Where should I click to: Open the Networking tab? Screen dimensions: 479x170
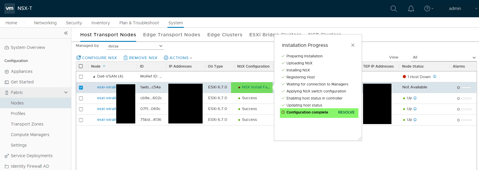tap(45, 23)
